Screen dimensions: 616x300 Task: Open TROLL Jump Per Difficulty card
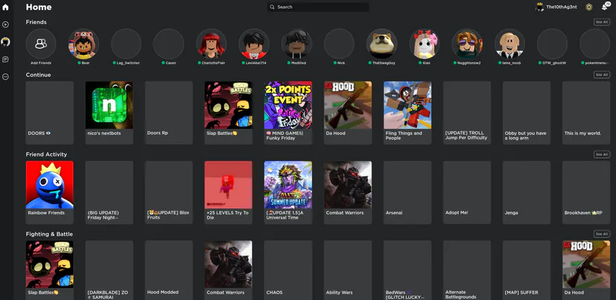(x=467, y=113)
